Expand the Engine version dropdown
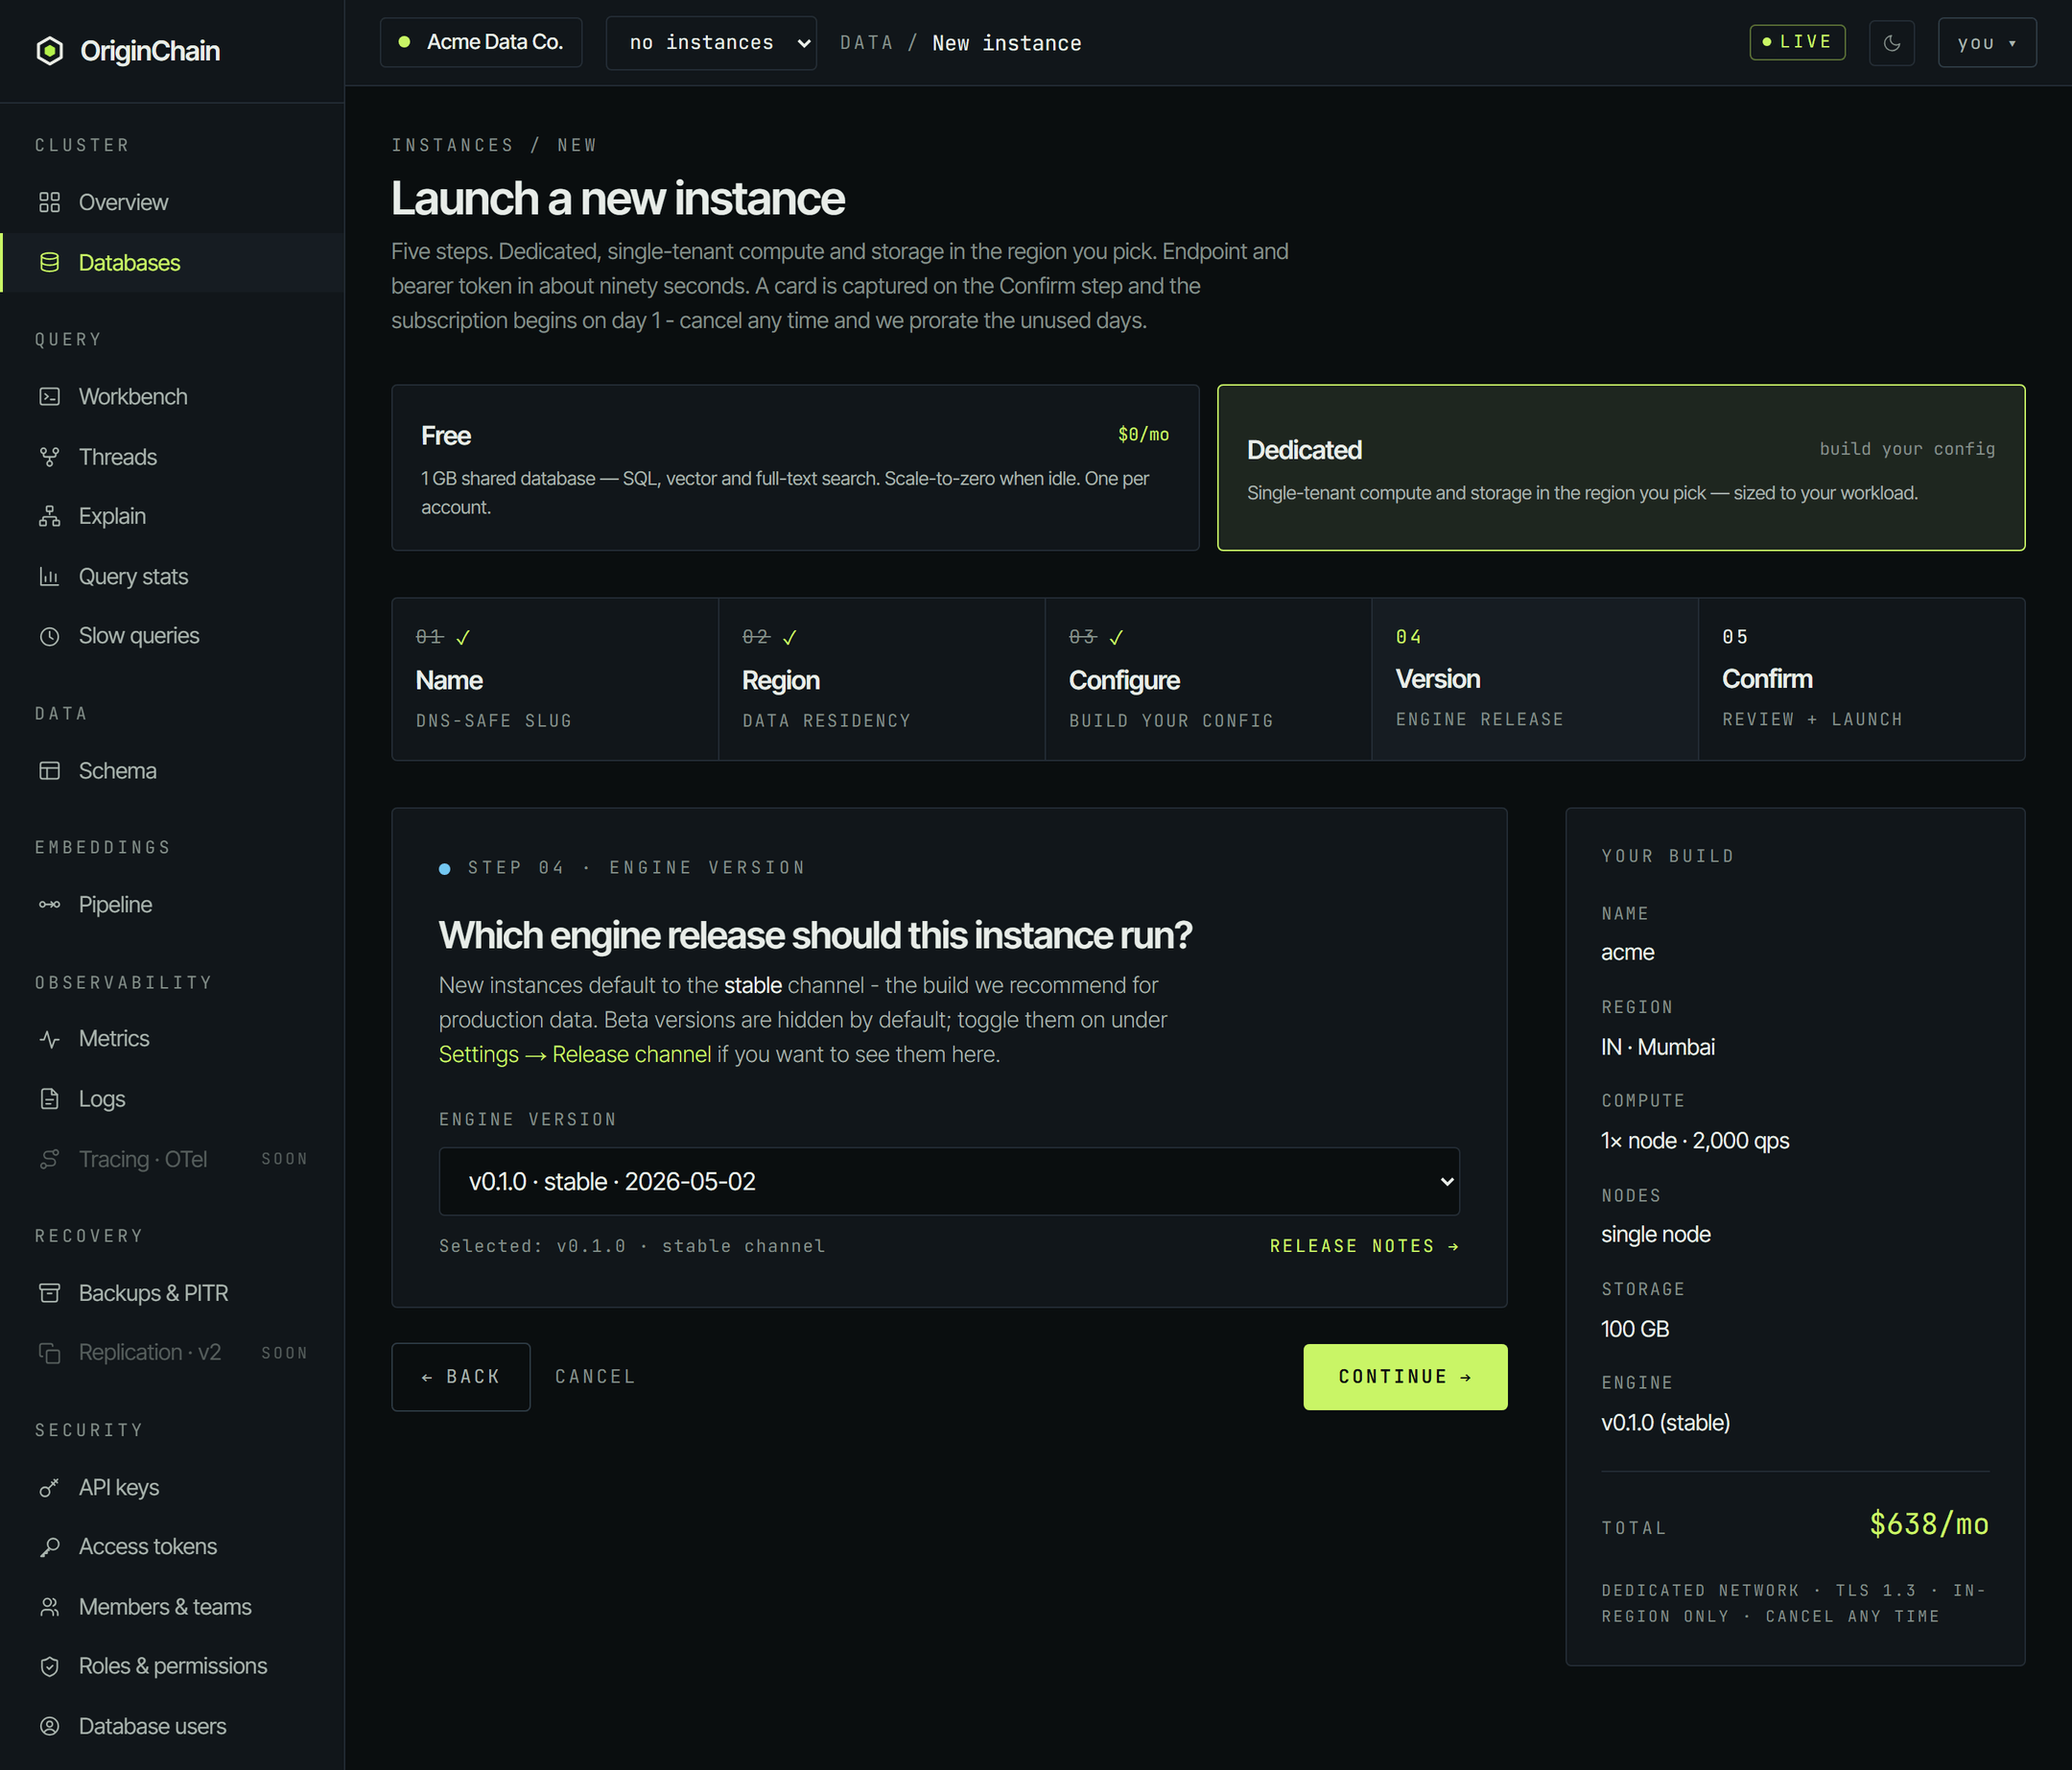 [x=949, y=1181]
